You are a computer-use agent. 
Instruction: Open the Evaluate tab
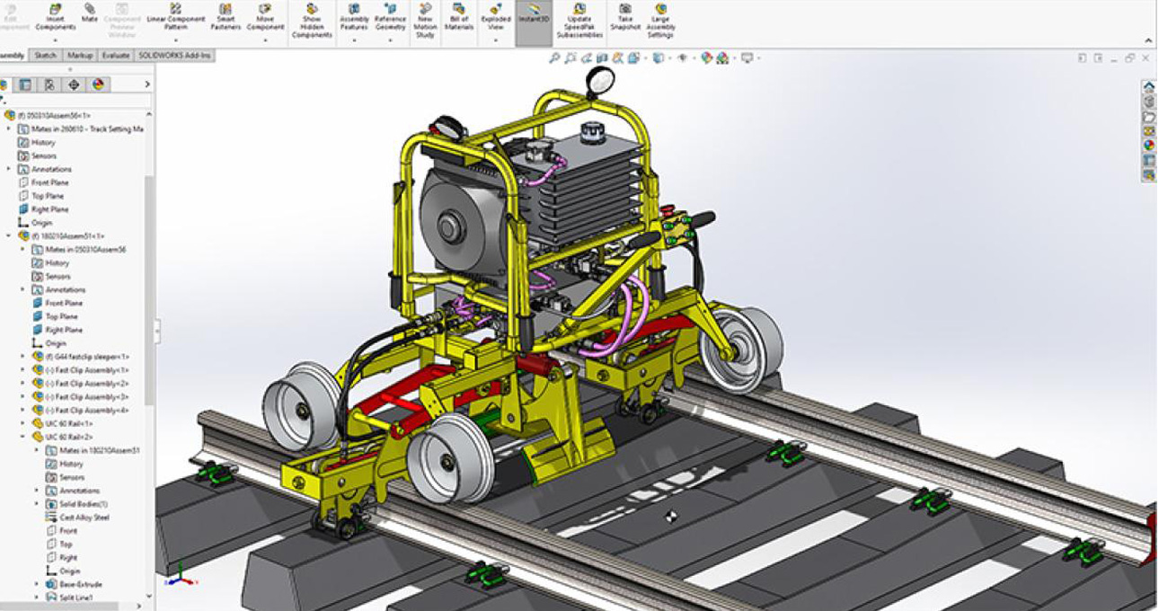point(115,56)
